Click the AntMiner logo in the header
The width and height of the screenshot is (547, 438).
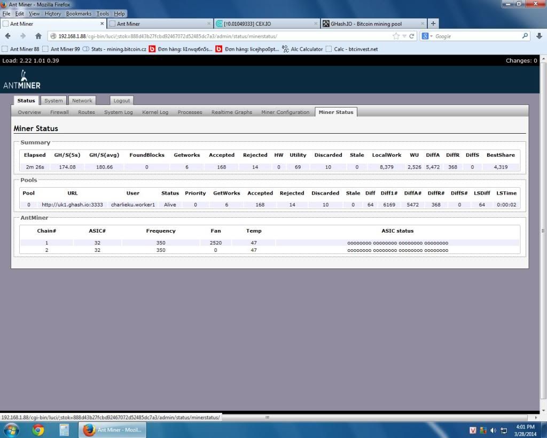pyautogui.click(x=22, y=80)
